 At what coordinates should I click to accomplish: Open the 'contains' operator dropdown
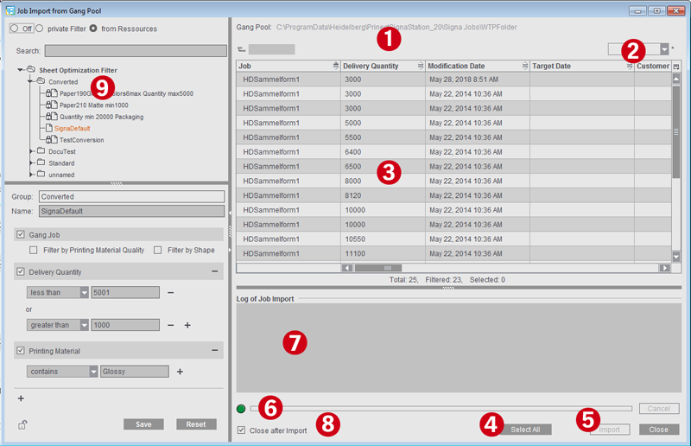pos(92,372)
